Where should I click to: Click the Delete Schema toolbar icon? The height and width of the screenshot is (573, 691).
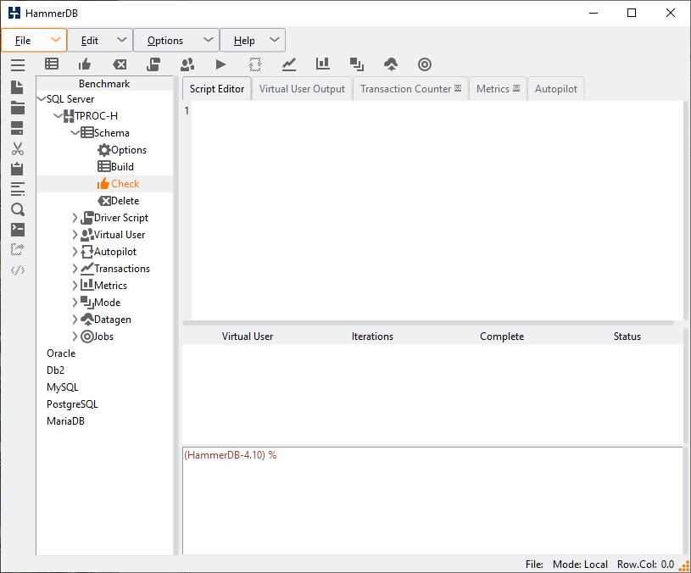120,64
